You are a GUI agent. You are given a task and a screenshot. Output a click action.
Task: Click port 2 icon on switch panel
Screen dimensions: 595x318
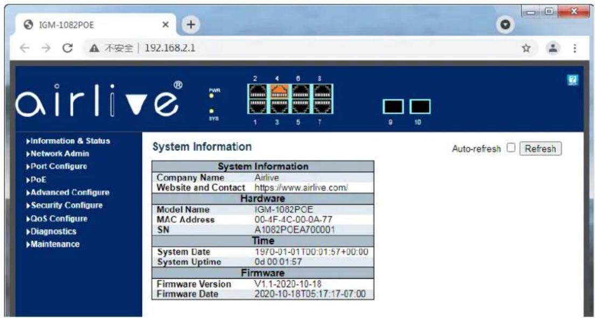[x=258, y=92]
